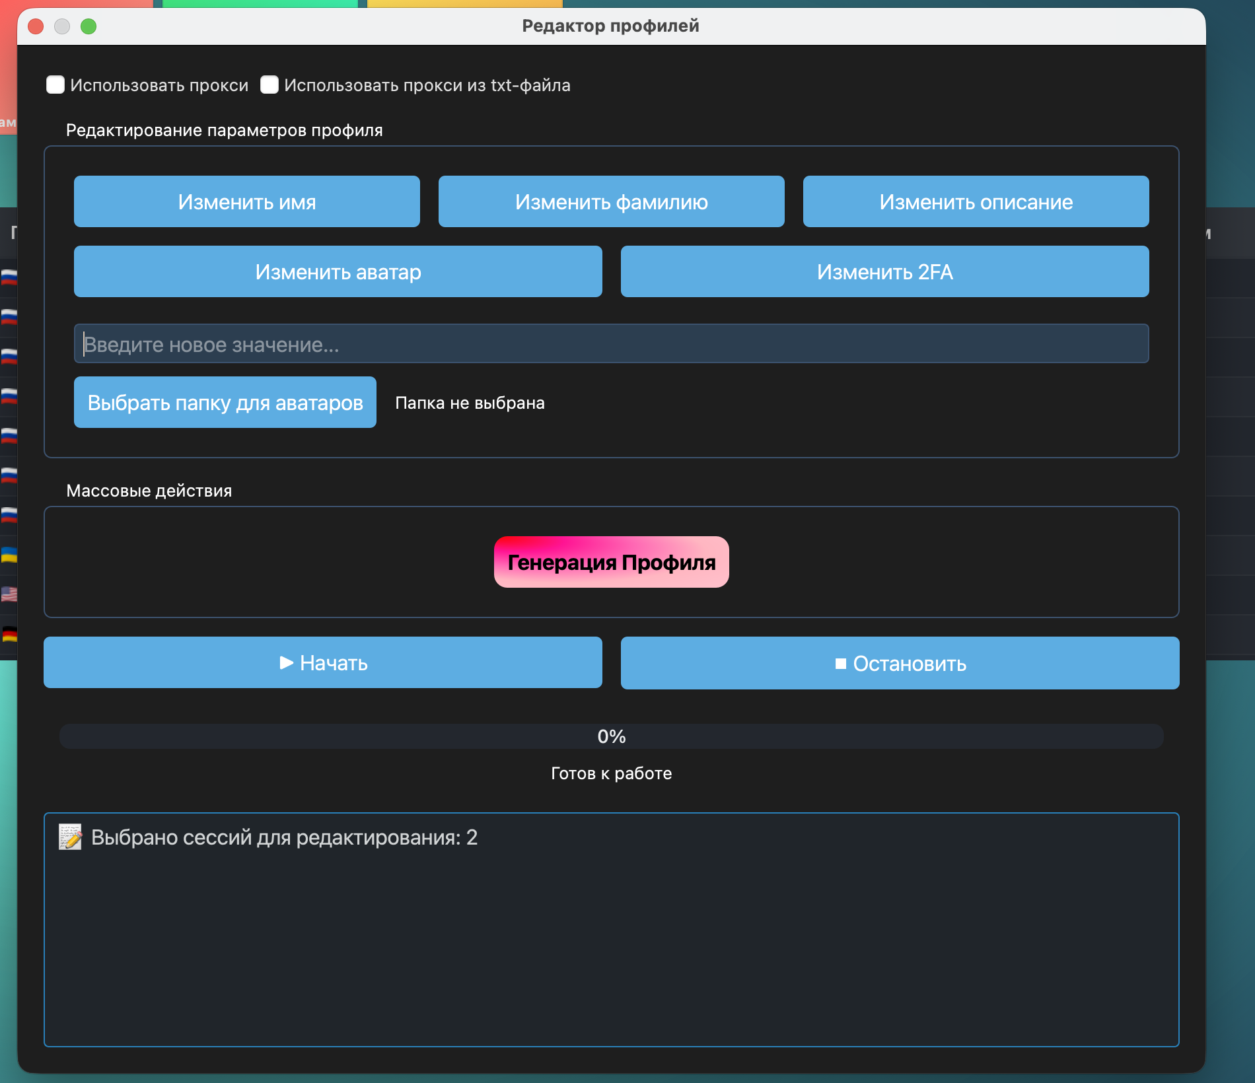The width and height of the screenshot is (1255, 1083).
Task: Select the 'Изменить описание' button
Action: (976, 201)
